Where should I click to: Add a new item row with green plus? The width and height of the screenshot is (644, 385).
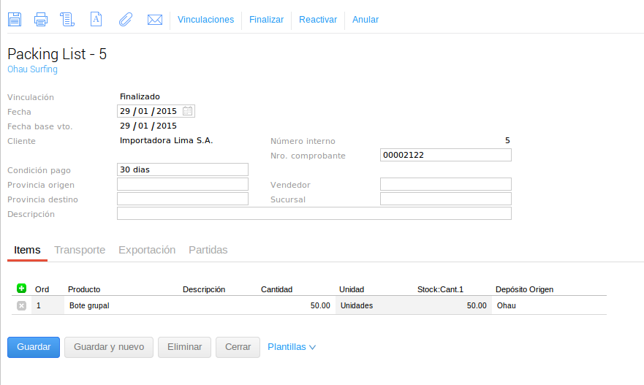[21, 289]
